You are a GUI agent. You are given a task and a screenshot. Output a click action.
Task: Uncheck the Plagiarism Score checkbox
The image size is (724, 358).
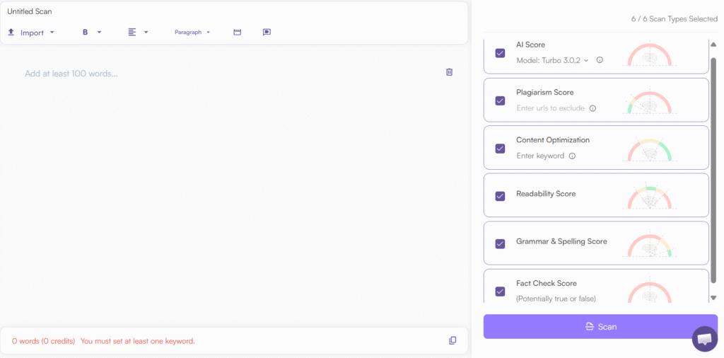pos(500,100)
